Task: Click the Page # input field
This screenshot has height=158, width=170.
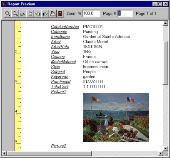Action: coord(125,13)
